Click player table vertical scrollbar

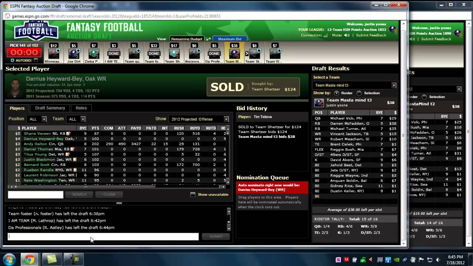click(228, 155)
